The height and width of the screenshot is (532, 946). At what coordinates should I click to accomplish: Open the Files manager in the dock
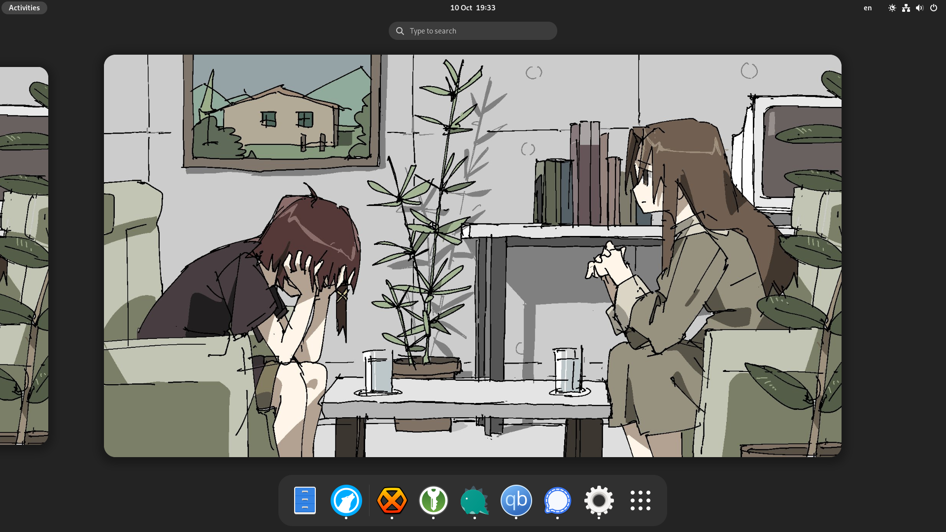[304, 500]
